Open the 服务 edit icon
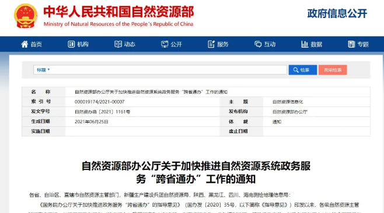384x213 pixels. pos(211,44)
